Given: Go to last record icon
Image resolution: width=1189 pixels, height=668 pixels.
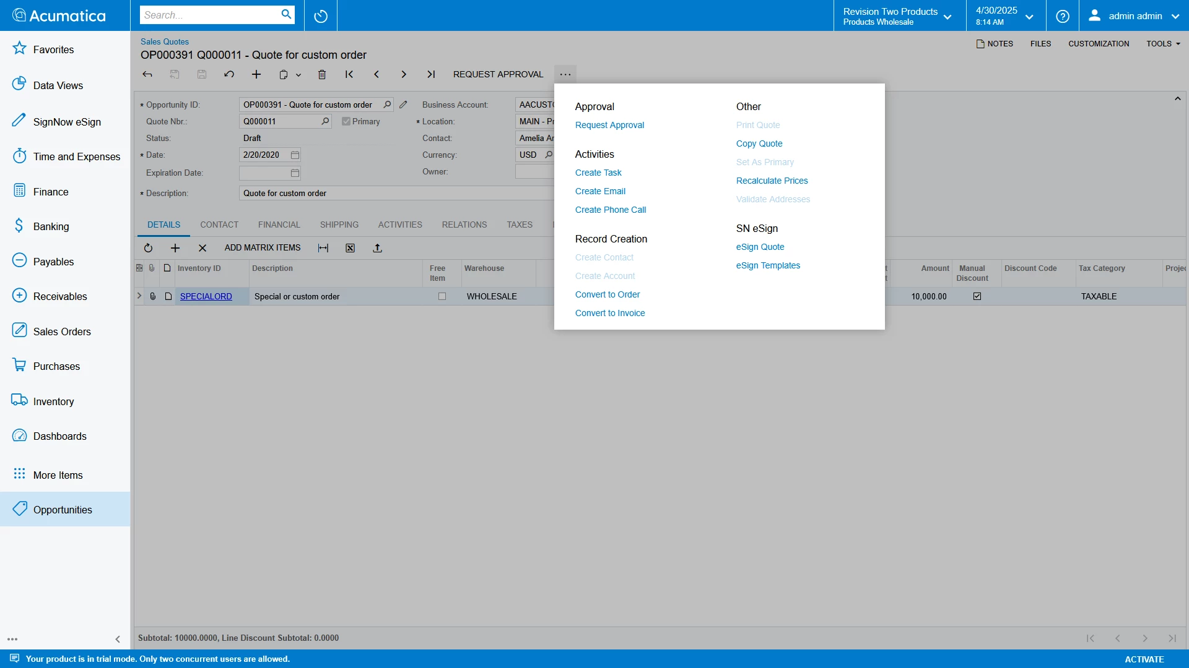Looking at the screenshot, I should click(431, 74).
